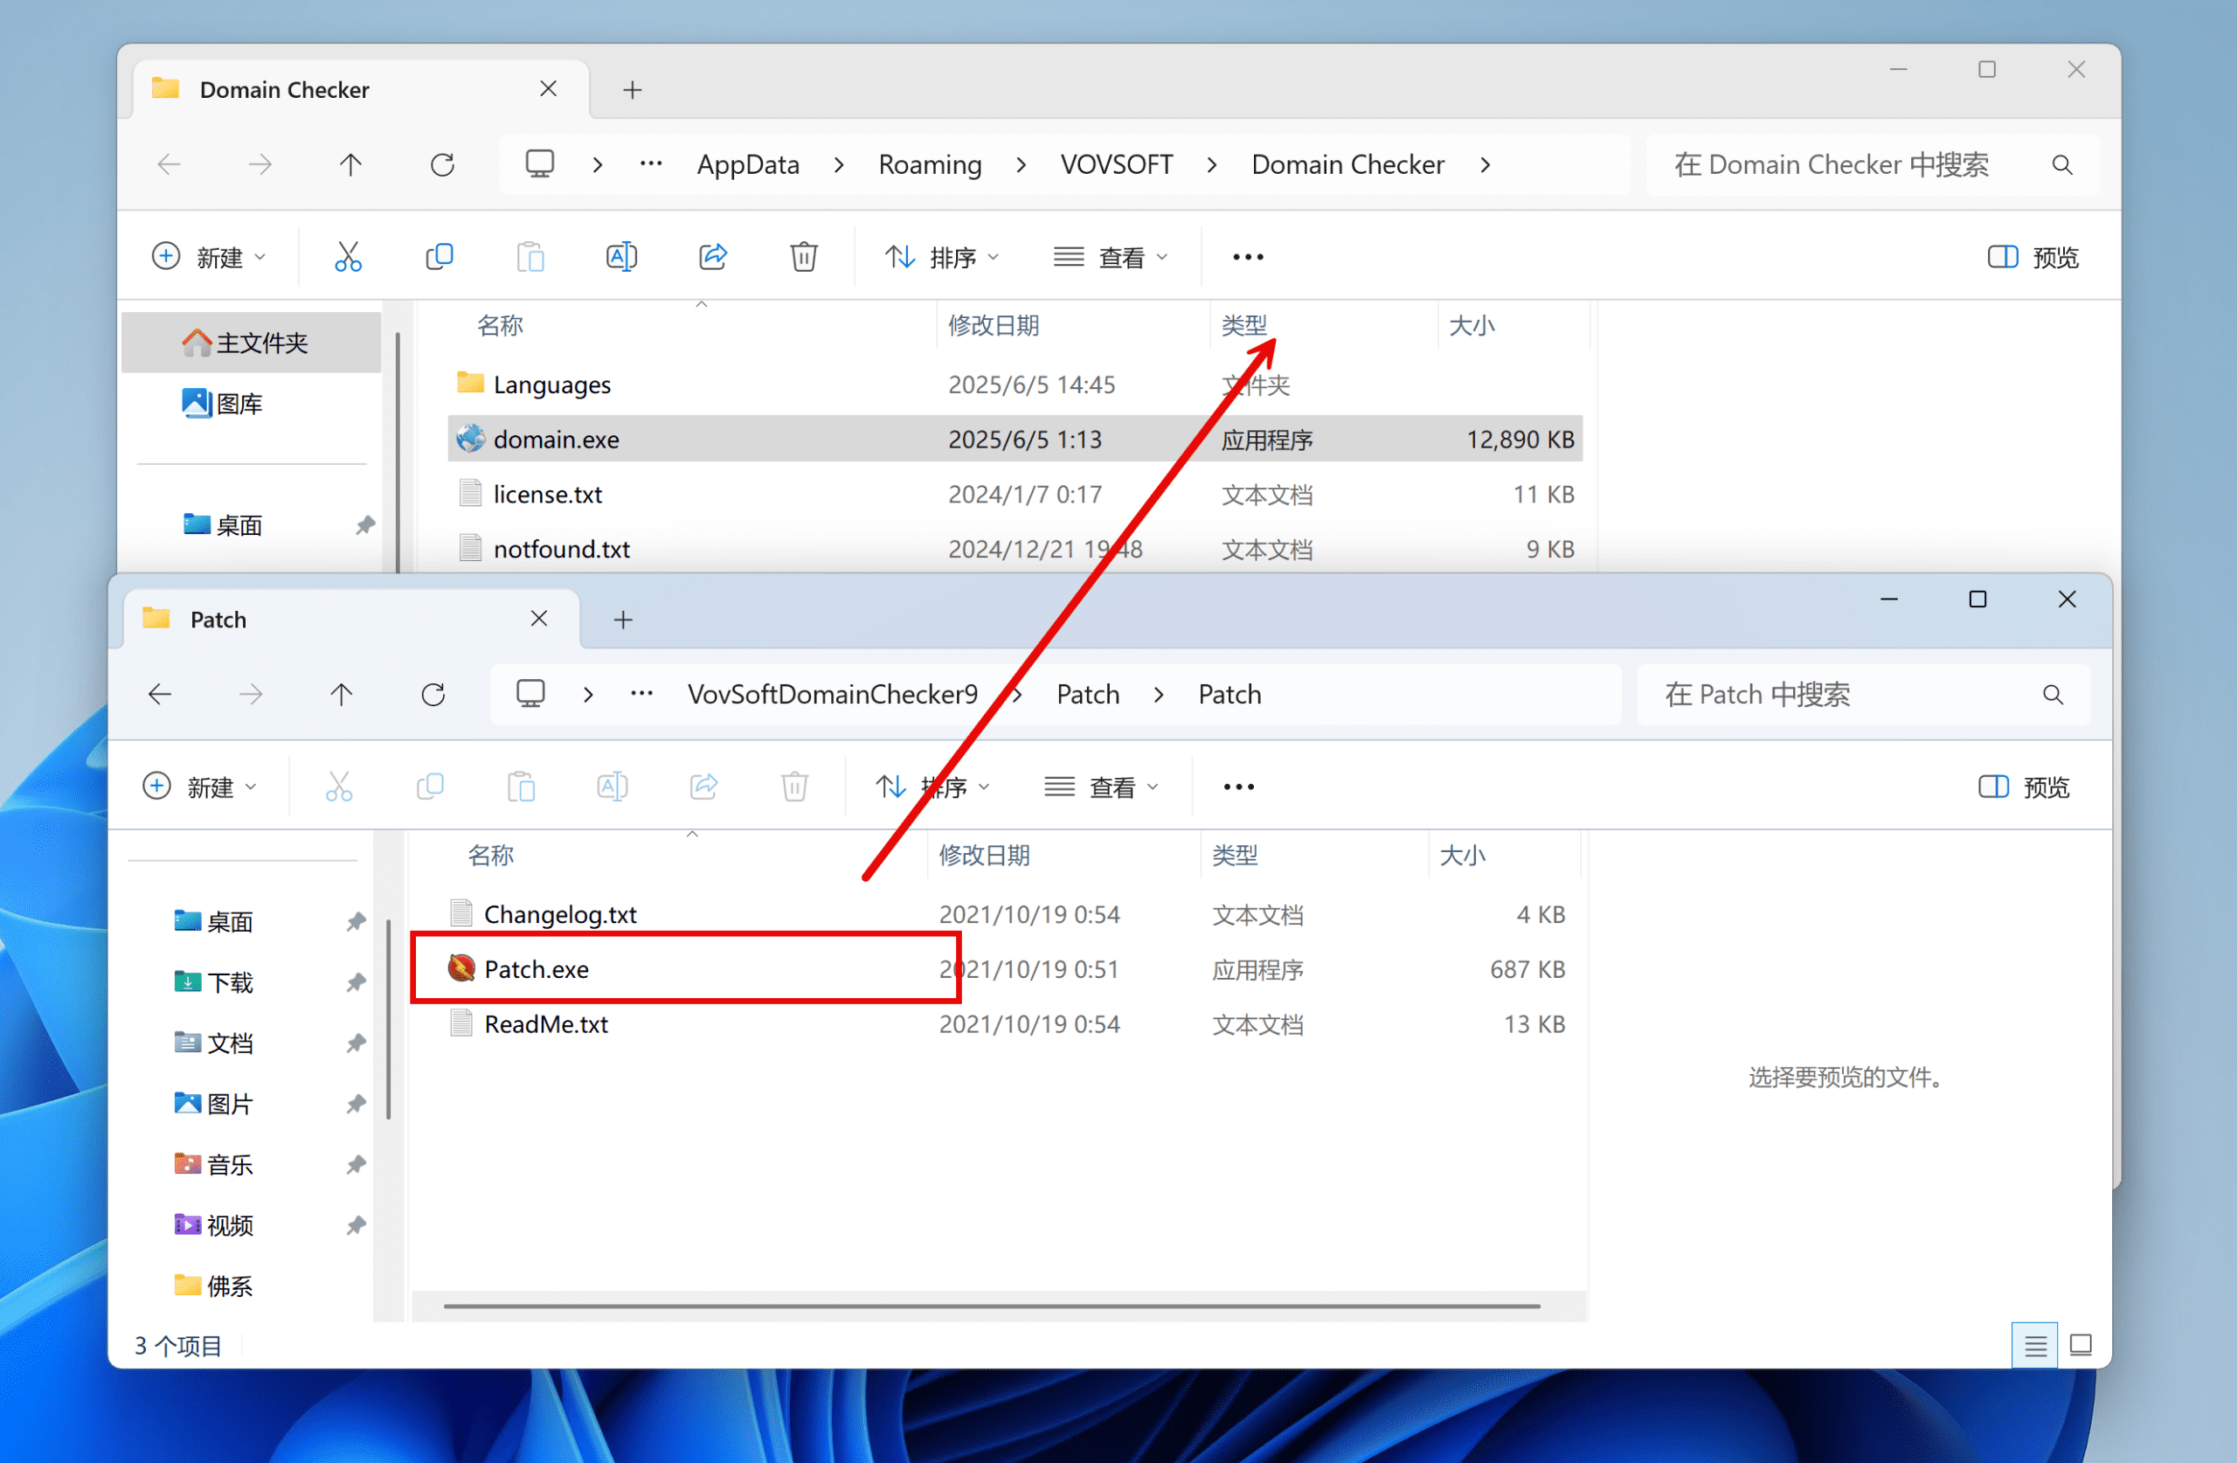
Task: Click the VOVSOFT breadcrumb in address bar
Action: click(x=1116, y=164)
